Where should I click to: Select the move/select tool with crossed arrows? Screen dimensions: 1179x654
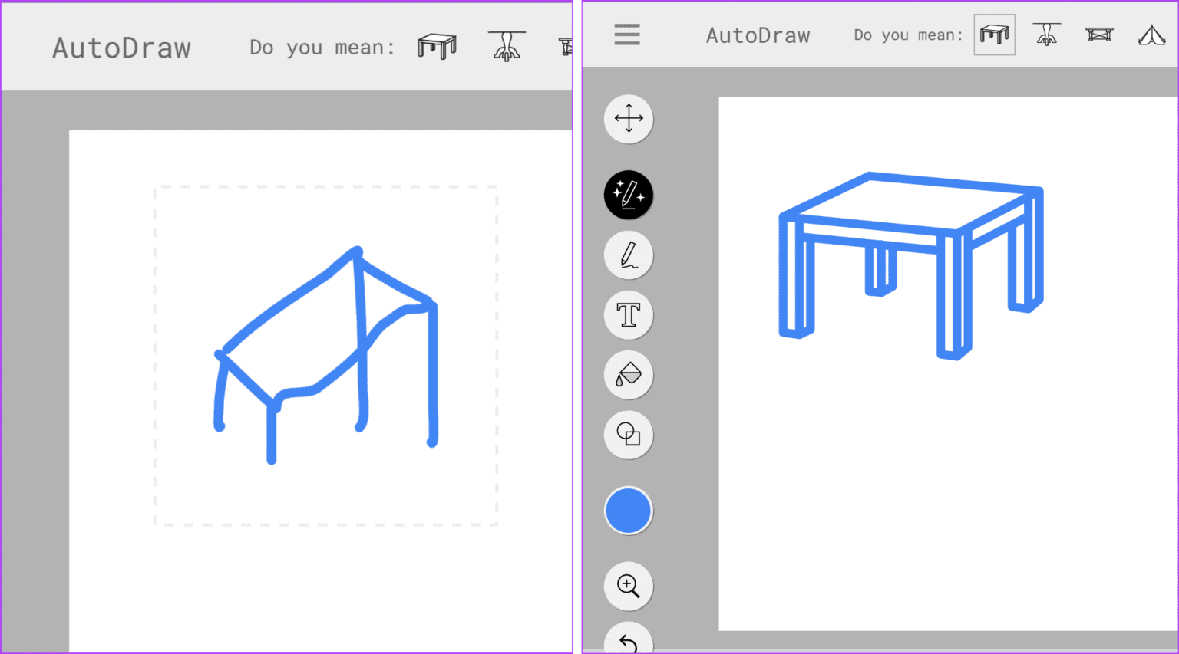(628, 119)
